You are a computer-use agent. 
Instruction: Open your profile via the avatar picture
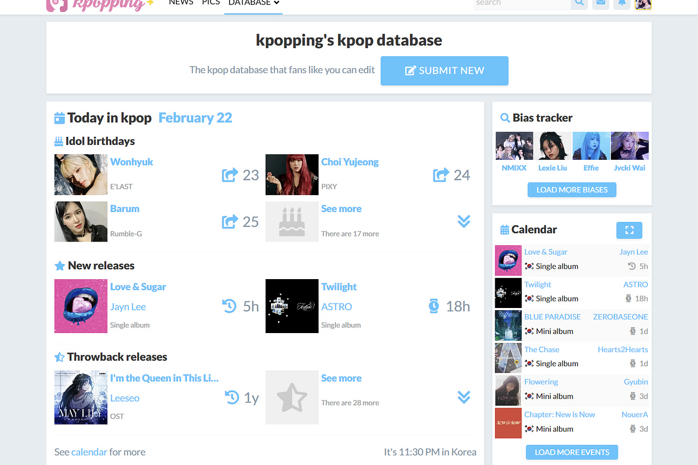click(642, 4)
